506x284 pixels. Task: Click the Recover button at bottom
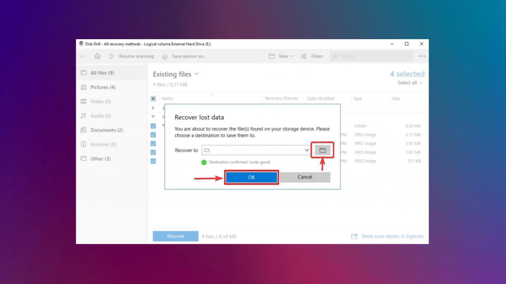(176, 236)
